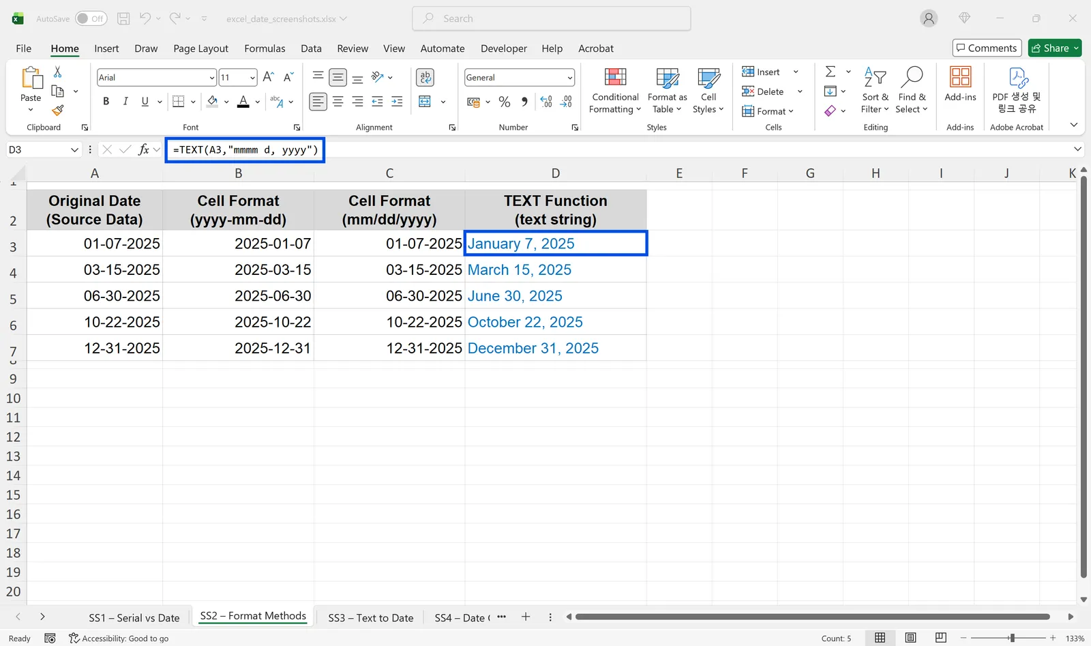Click the Copy icon

click(x=58, y=91)
